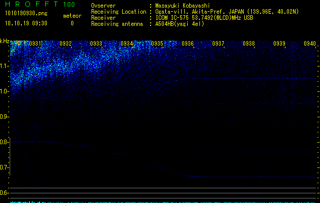Click the 0939 time marker
The image size is (320, 203).
tap(279, 44)
